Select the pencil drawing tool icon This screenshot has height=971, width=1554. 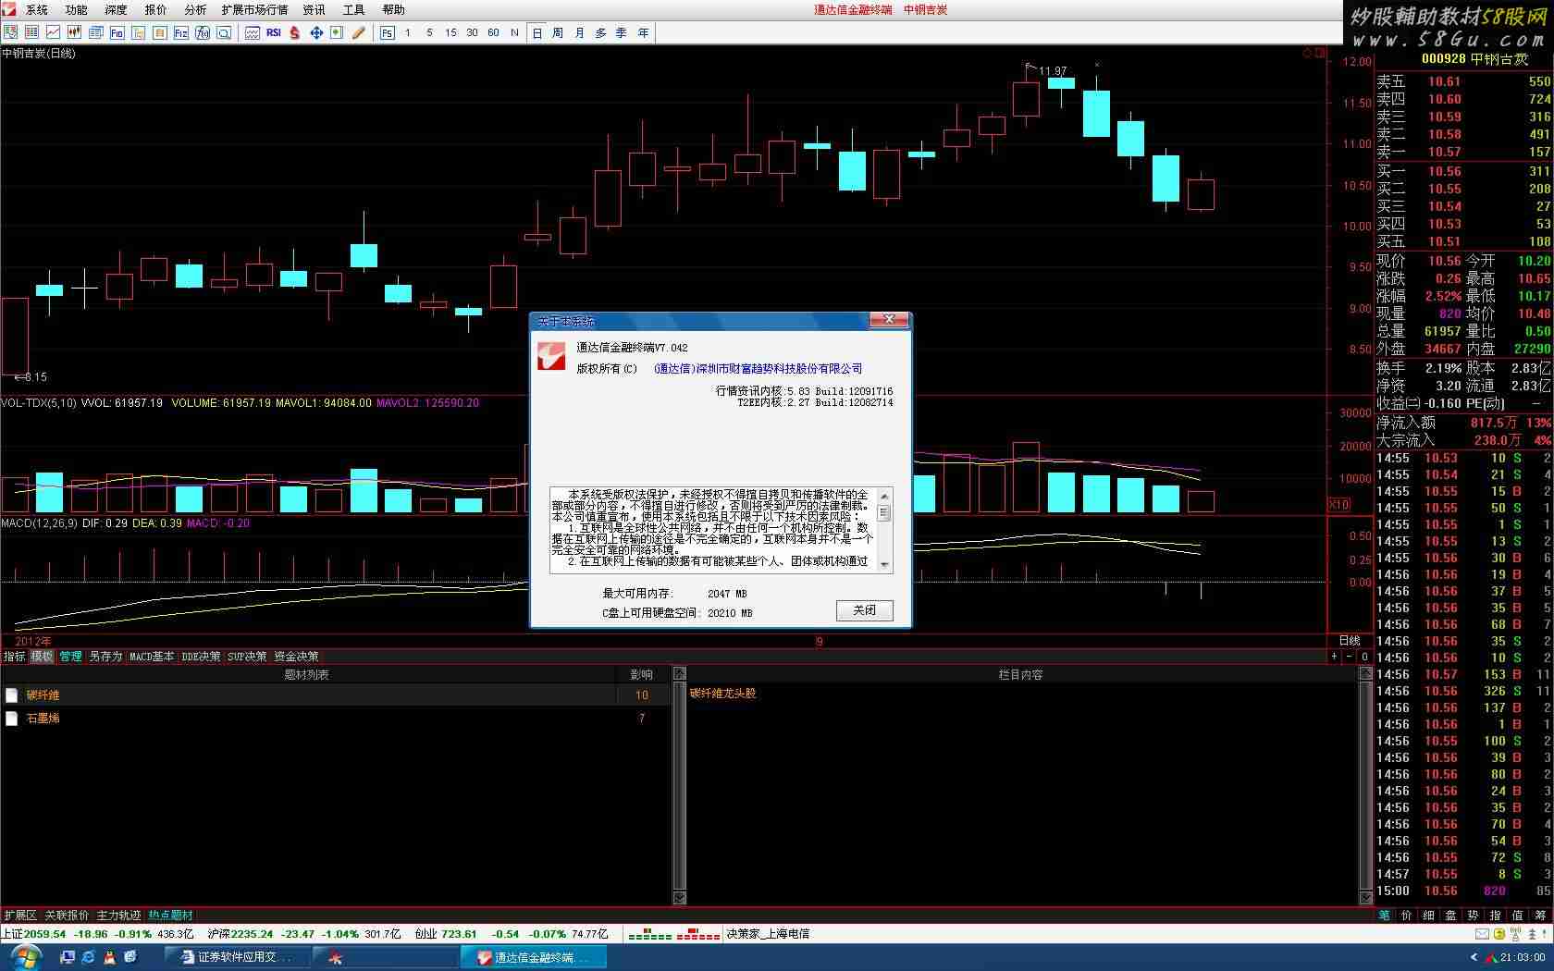359,32
